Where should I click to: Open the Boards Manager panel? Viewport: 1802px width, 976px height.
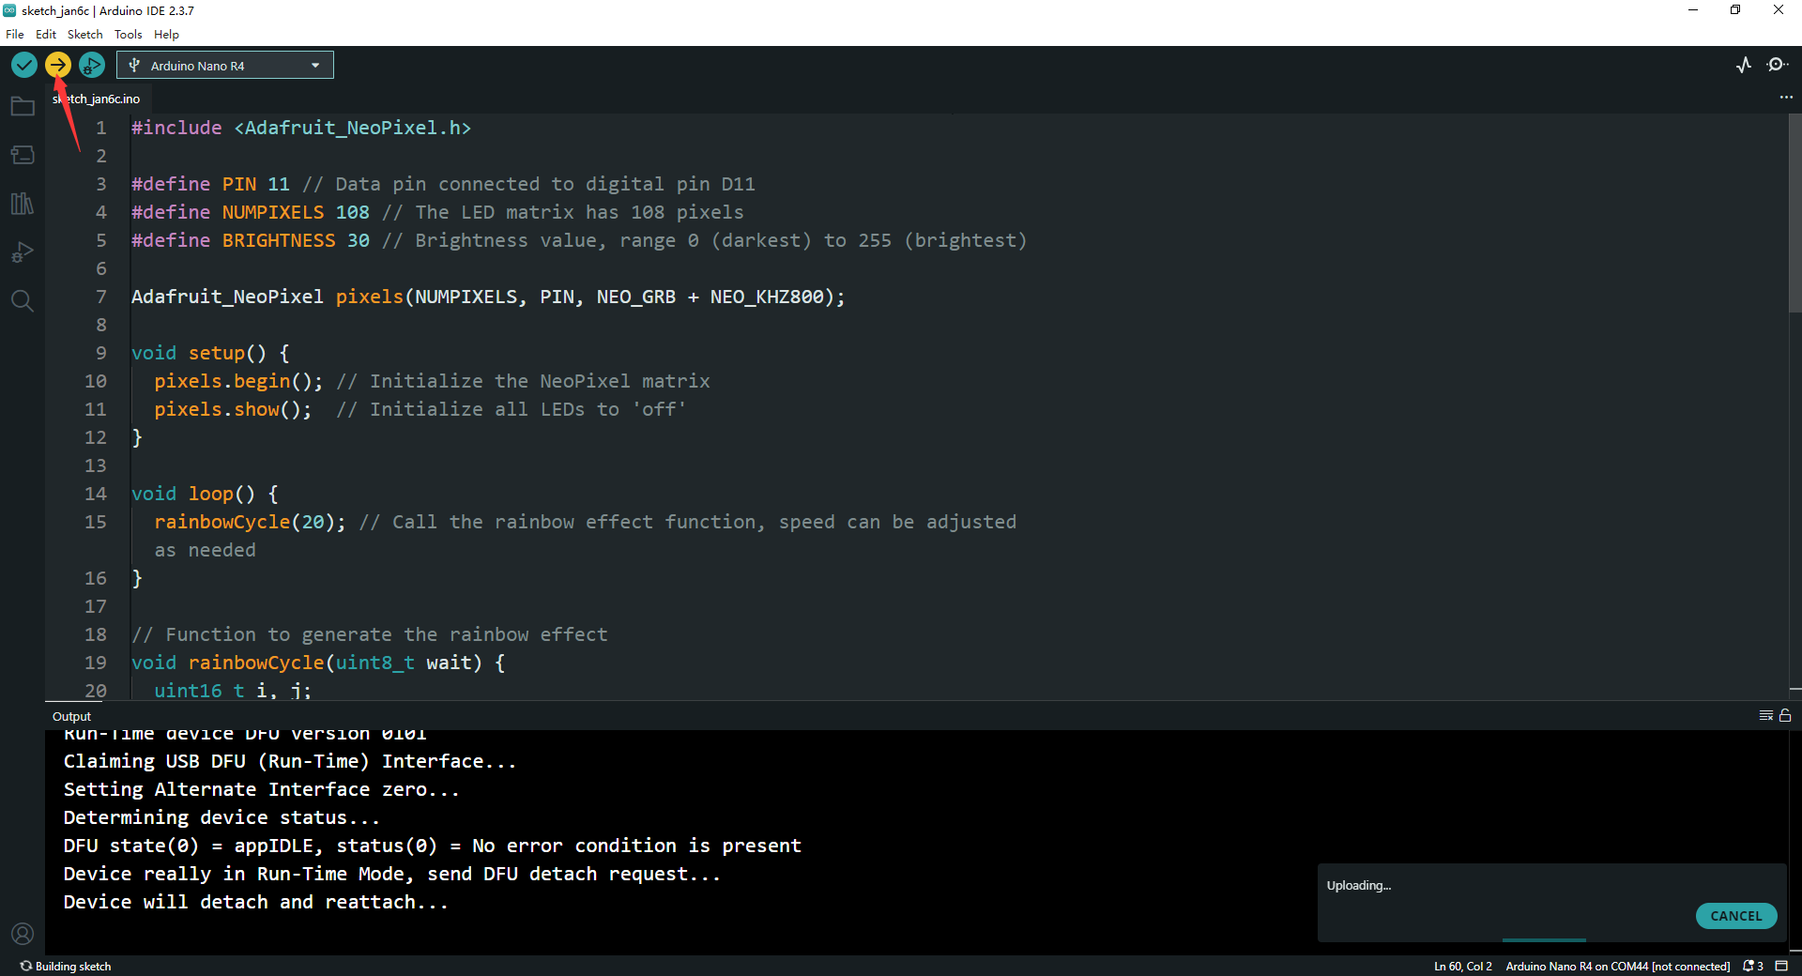tap(23, 155)
